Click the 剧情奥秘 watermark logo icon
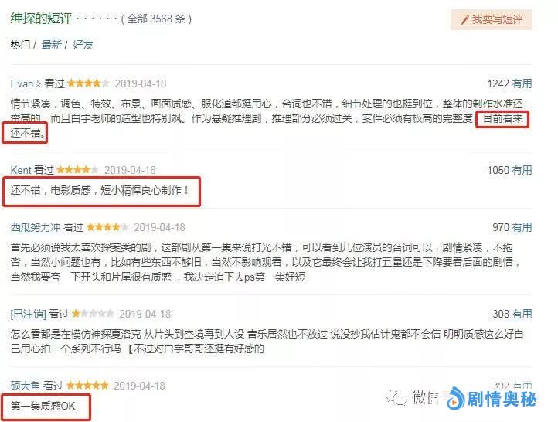This screenshot has width=558, height=422. pyautogui.click(x=456, y=398)
